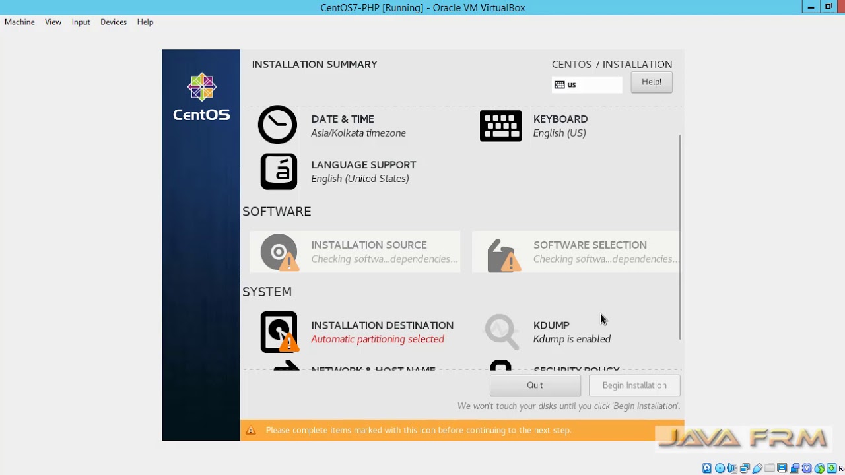Open KEYBOARD settings label

pos(560,119)
